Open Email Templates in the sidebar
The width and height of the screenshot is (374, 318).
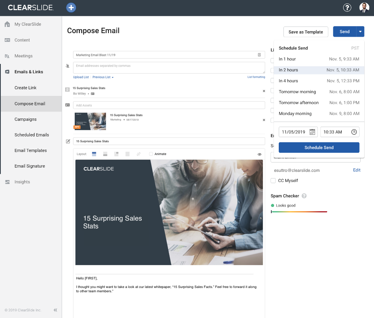[32, 150]
